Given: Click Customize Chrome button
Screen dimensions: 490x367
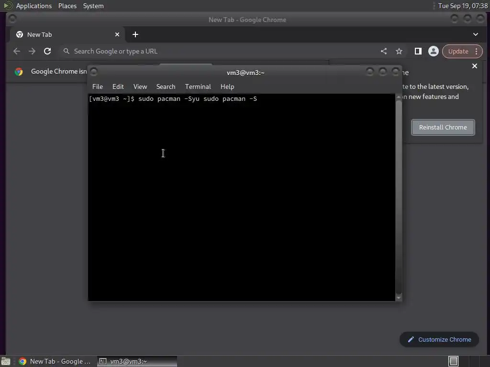Looking at the screenshot, I should 439,340.
